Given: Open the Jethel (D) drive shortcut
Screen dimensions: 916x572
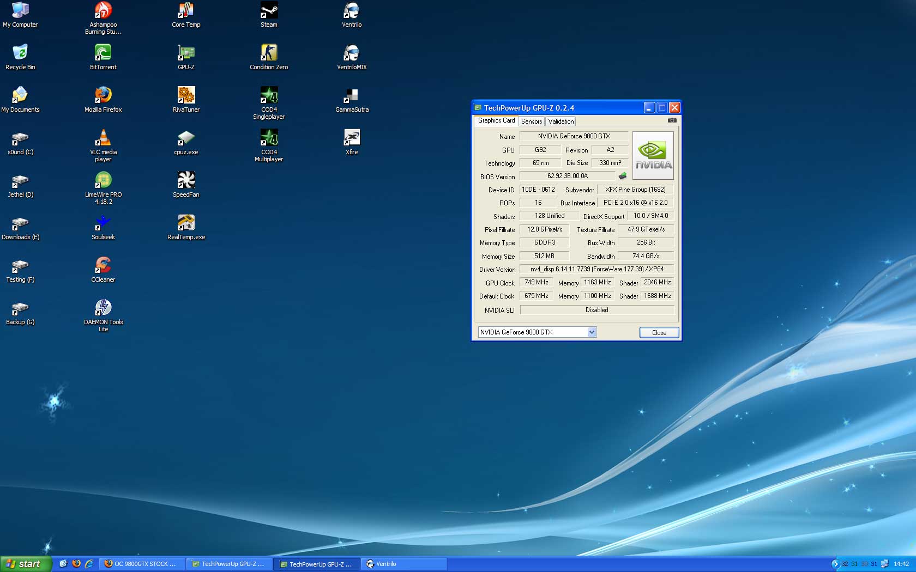Looking at the screenshot, I should [20, 185].
